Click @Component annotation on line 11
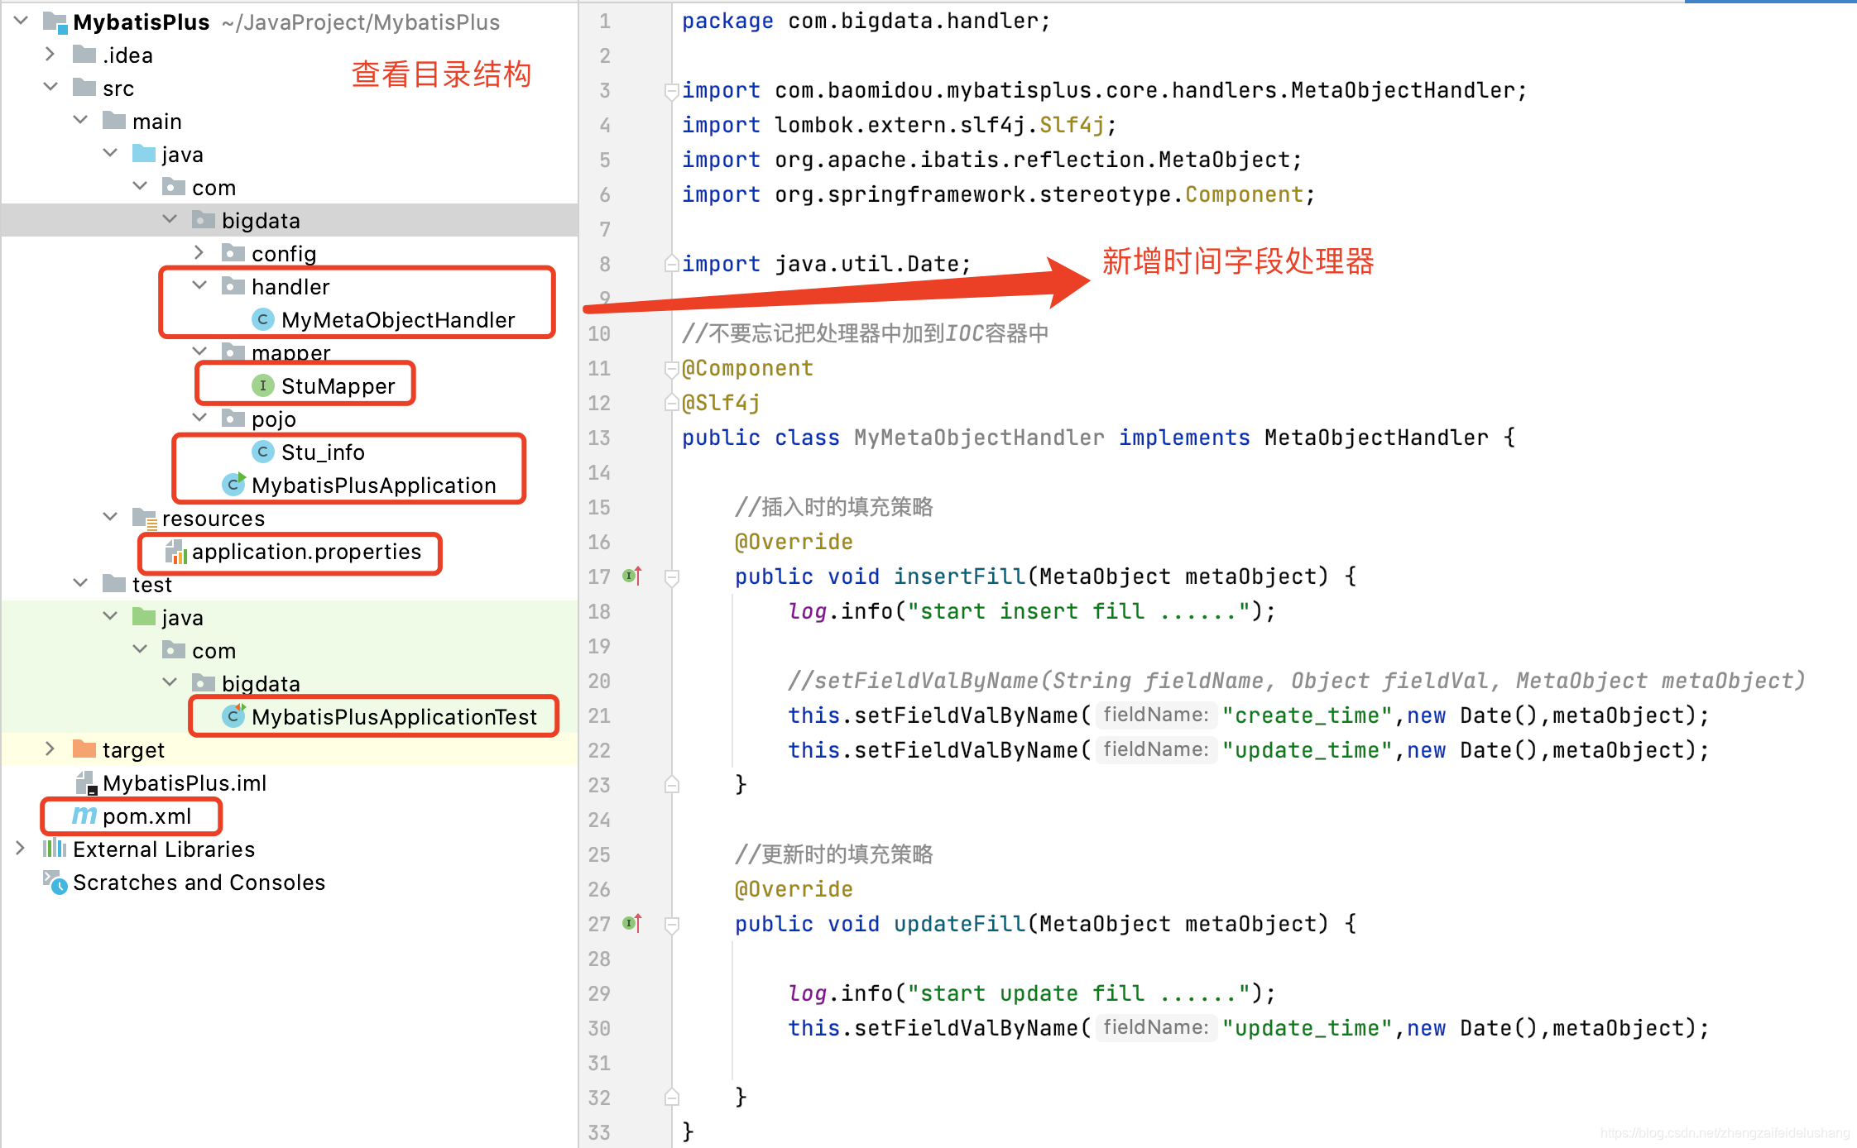 click(747, 368)
